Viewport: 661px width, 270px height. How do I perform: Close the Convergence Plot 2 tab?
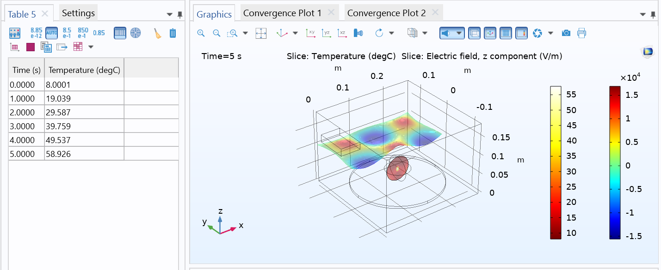(x=435, y=13)
